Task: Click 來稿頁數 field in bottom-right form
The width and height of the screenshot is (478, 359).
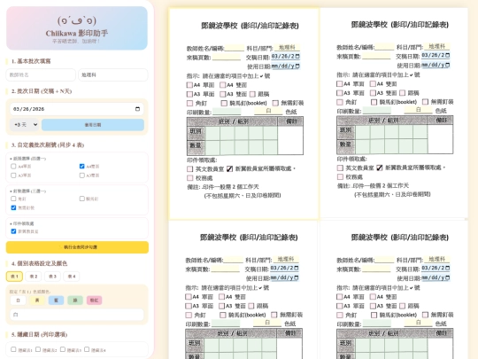Action: [376, 269]
